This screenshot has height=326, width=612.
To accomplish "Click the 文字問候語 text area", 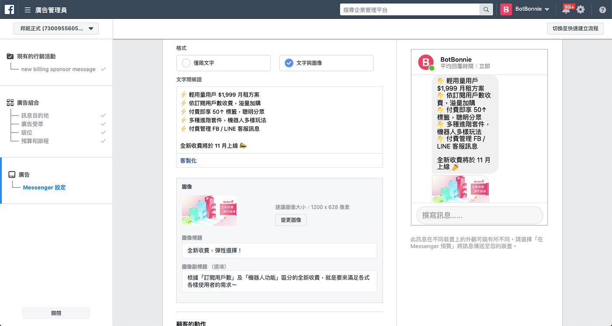I will 279,120.
